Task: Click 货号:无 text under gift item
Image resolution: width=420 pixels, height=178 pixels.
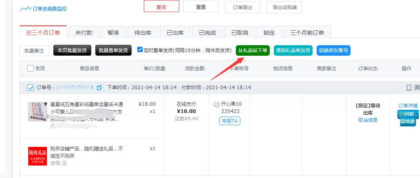Action: pyautogui.click(x=59, y=163)
